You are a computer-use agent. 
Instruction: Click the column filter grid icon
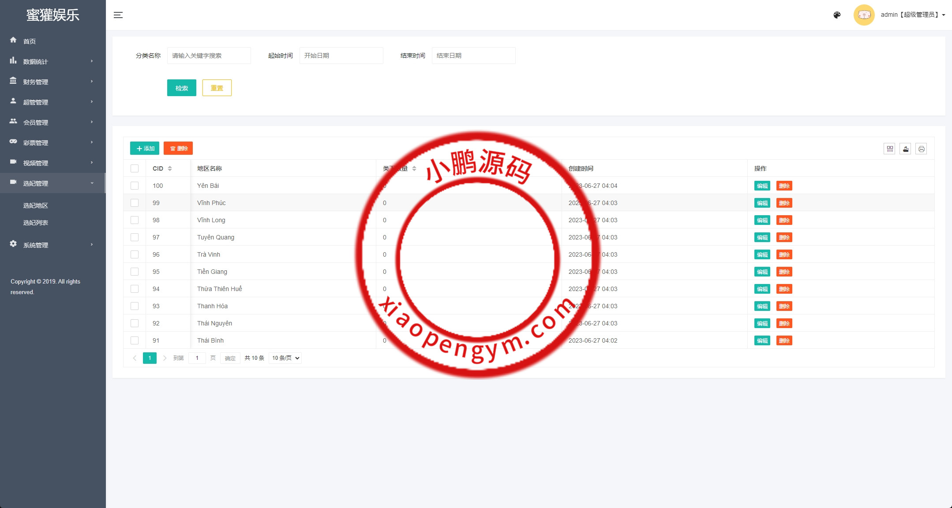click(889, 149)
